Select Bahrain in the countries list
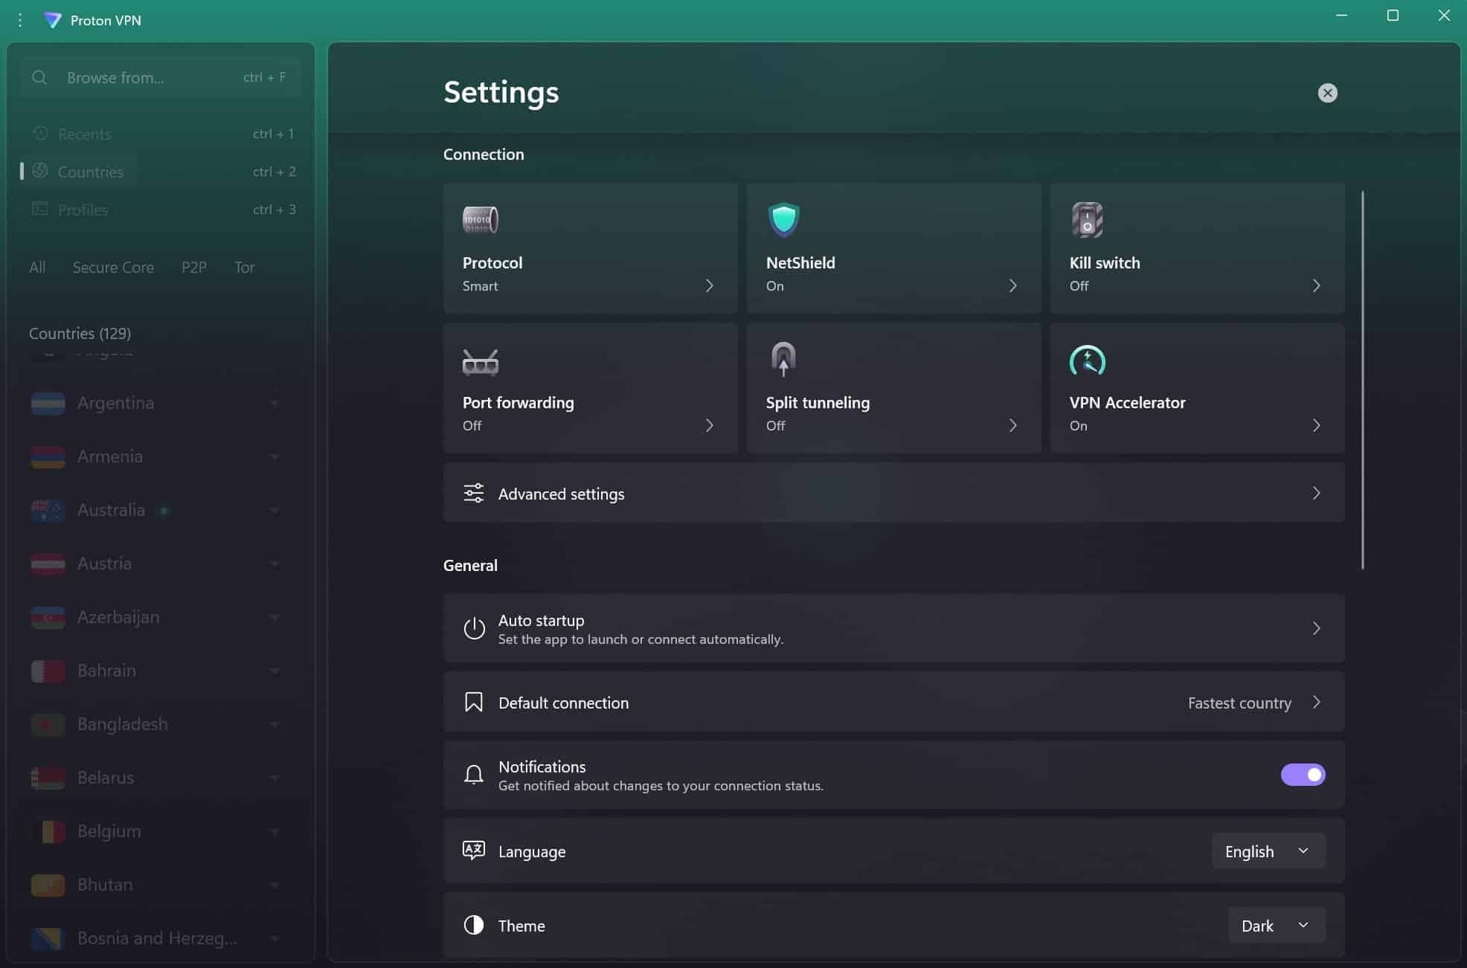The width and height of the screenshot is (1467, 968). tap(106, 671)
